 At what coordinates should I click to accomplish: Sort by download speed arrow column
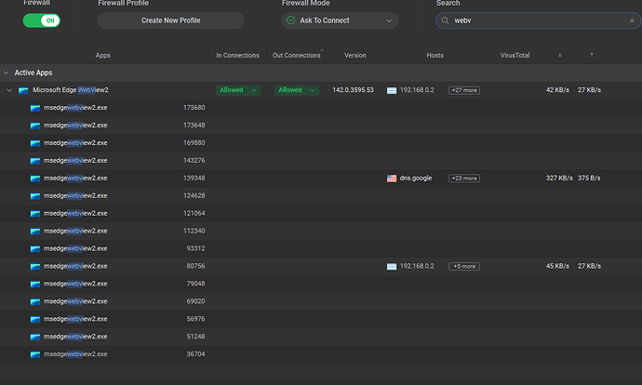tap(559, 56)
